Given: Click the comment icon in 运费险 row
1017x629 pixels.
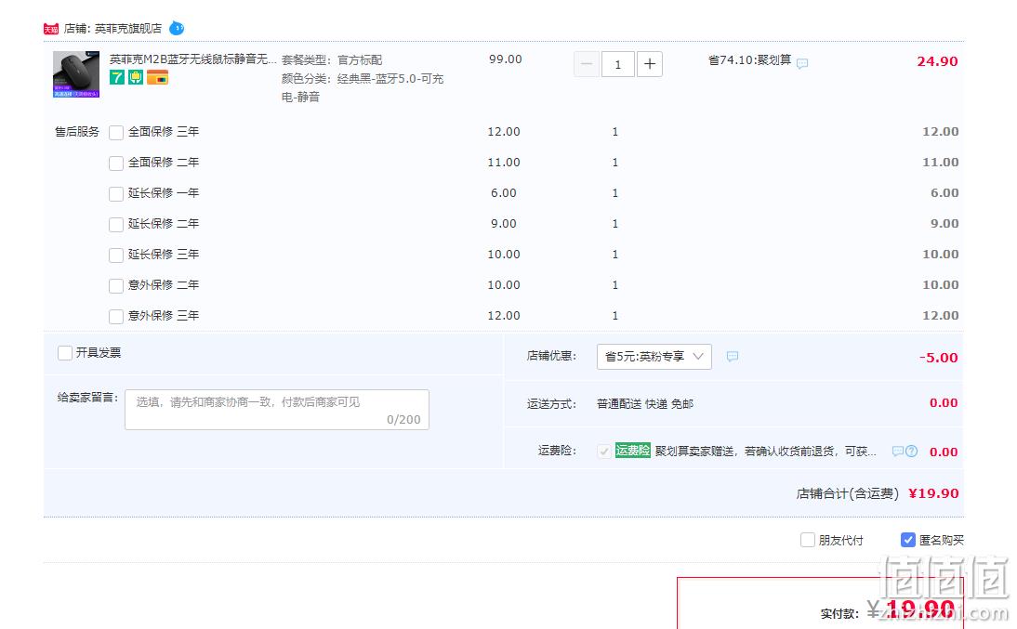Looking at the screenshot, I should (898, 452).
